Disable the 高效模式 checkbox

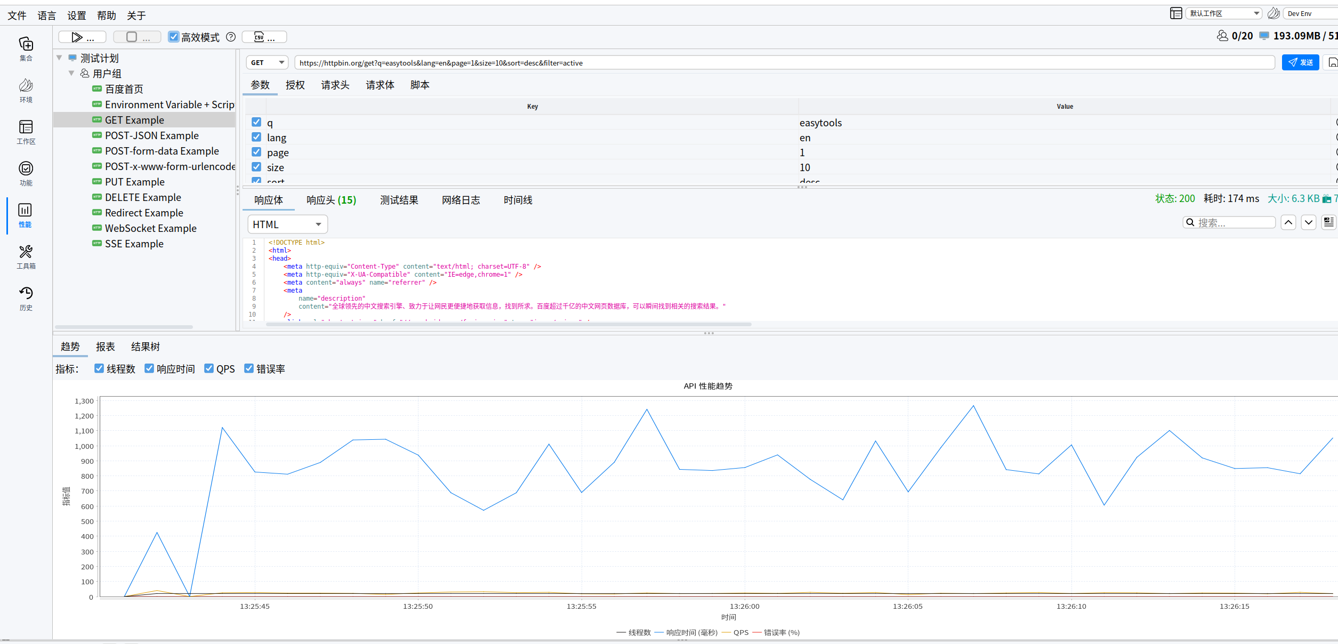pos(174,37)
